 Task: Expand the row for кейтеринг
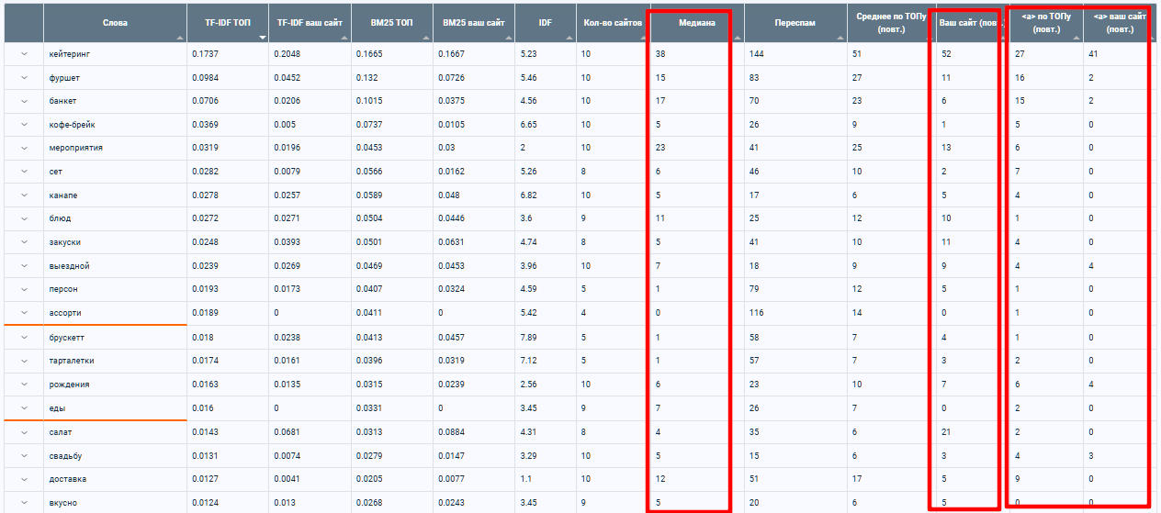pyautogui.click(x=23, y=54)
